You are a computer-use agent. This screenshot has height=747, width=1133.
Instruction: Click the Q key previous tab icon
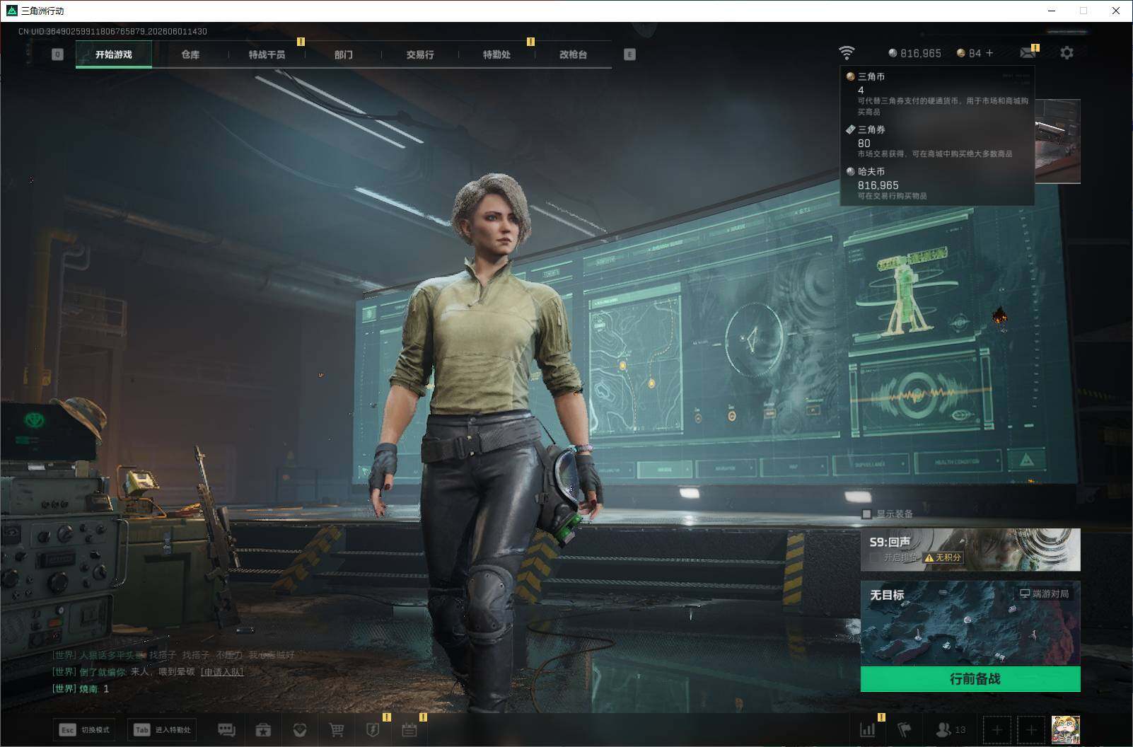(58, 54)
